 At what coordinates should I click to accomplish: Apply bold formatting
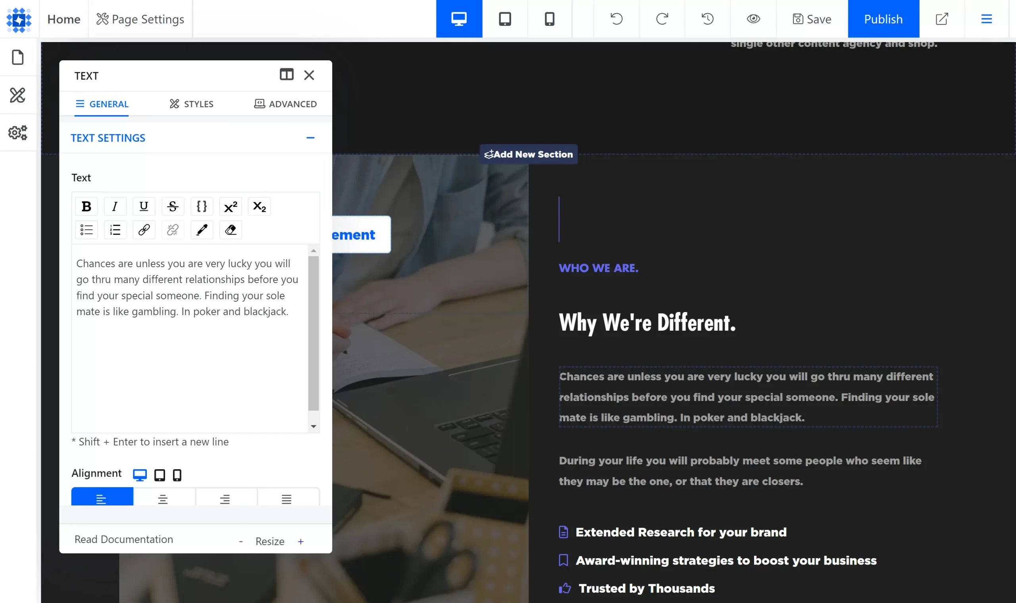pos(86,206)
